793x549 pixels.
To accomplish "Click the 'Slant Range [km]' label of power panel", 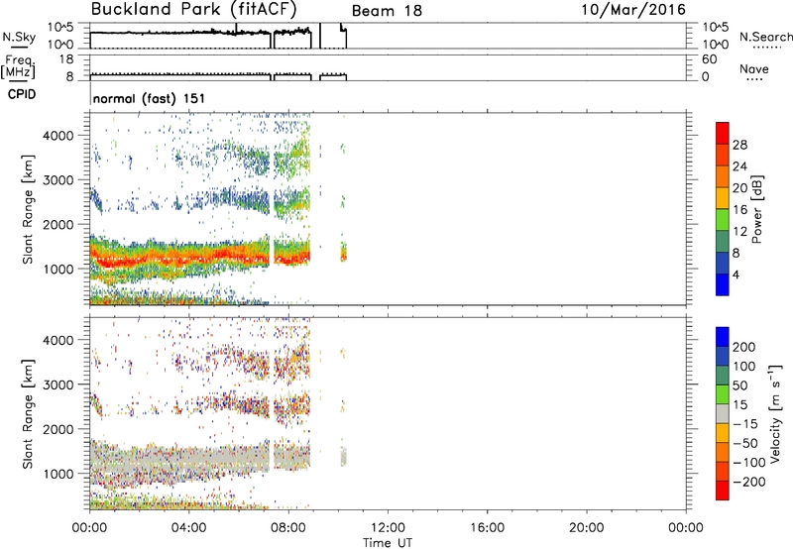I will [28, 209].
